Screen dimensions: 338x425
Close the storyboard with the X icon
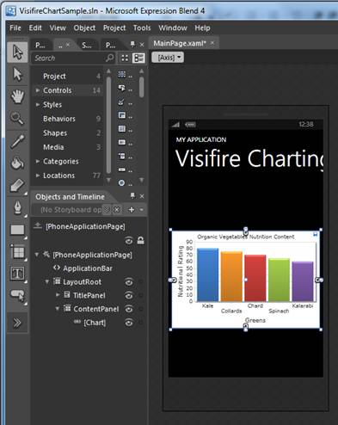(117, 210)
